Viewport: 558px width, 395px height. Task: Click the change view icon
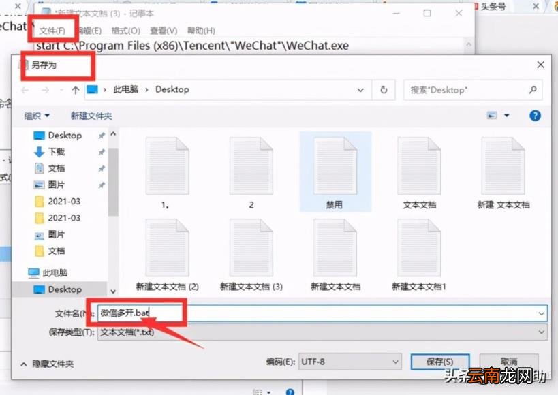pyautogui.click(x=491, y=115)
